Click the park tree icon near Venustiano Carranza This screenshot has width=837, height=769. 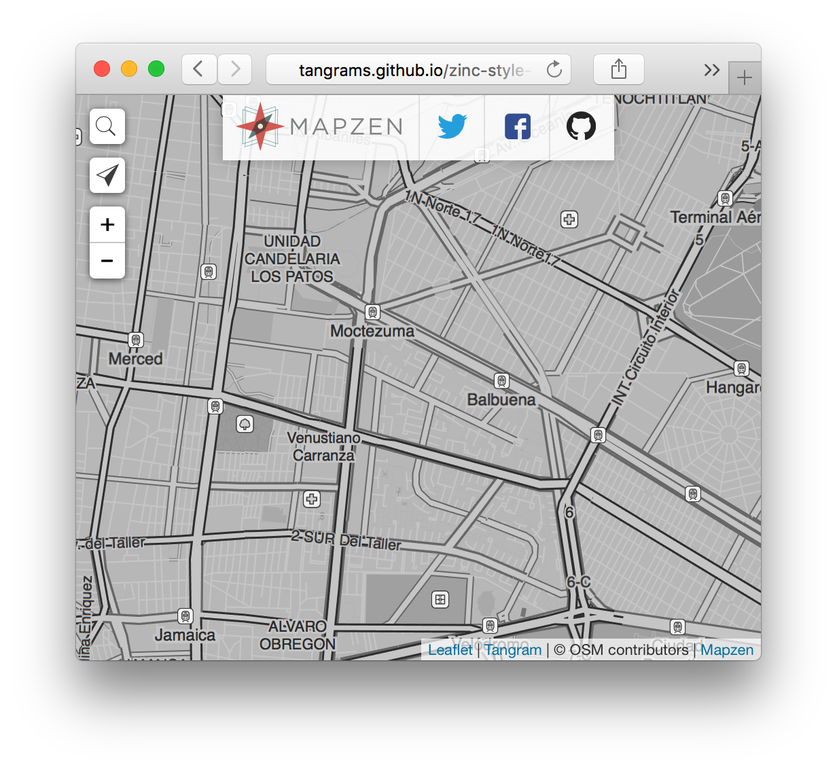(x=245, y=425)
